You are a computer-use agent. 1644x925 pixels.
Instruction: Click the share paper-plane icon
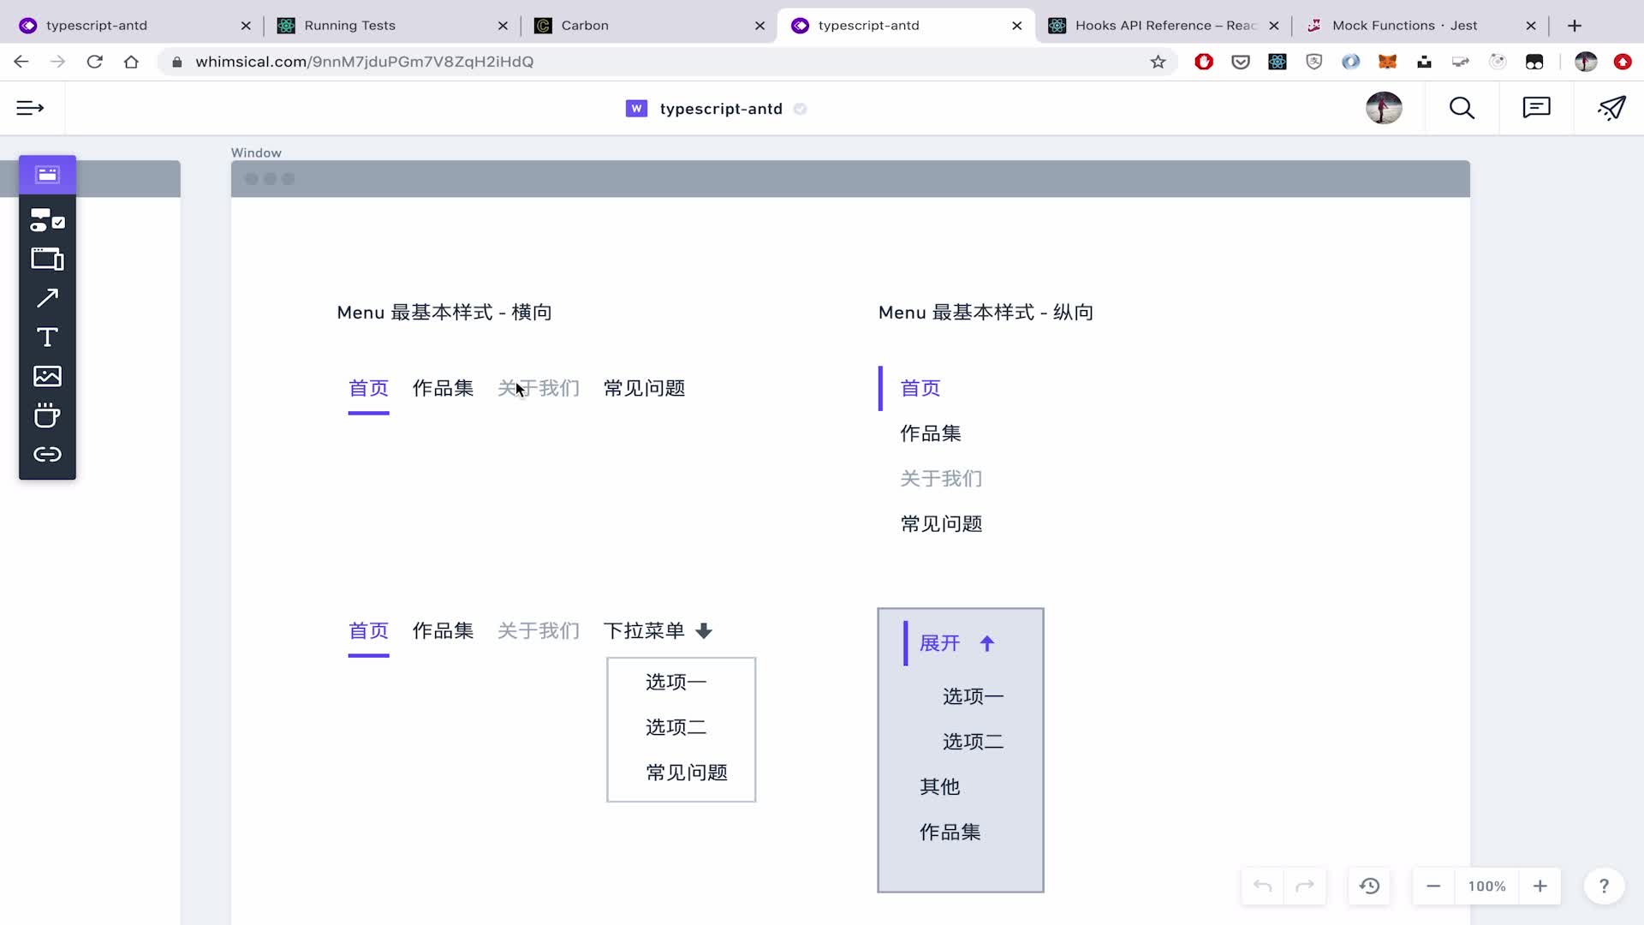1611,108
